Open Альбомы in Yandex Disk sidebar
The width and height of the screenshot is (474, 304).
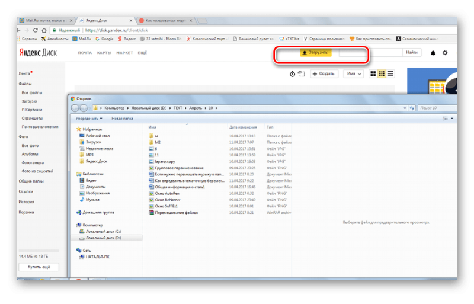30,154
